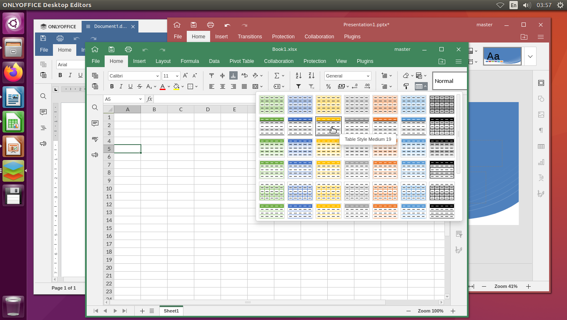Screen dimensions: 567x320
Task: Open Spell Checking in spreadsheet sidebar
Action: coord(95,139)
